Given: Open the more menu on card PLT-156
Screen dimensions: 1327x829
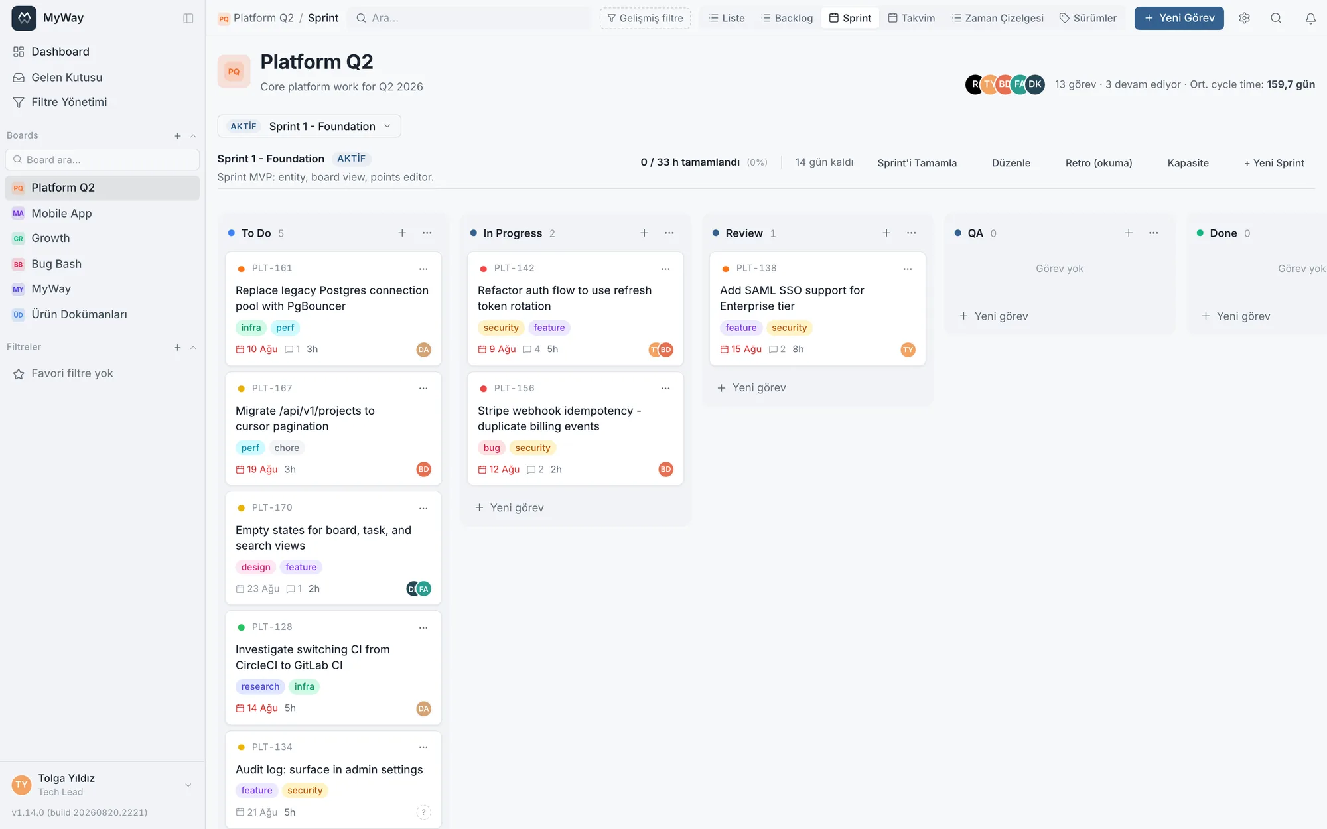Looking at the screenshot, I should [665, 388].
